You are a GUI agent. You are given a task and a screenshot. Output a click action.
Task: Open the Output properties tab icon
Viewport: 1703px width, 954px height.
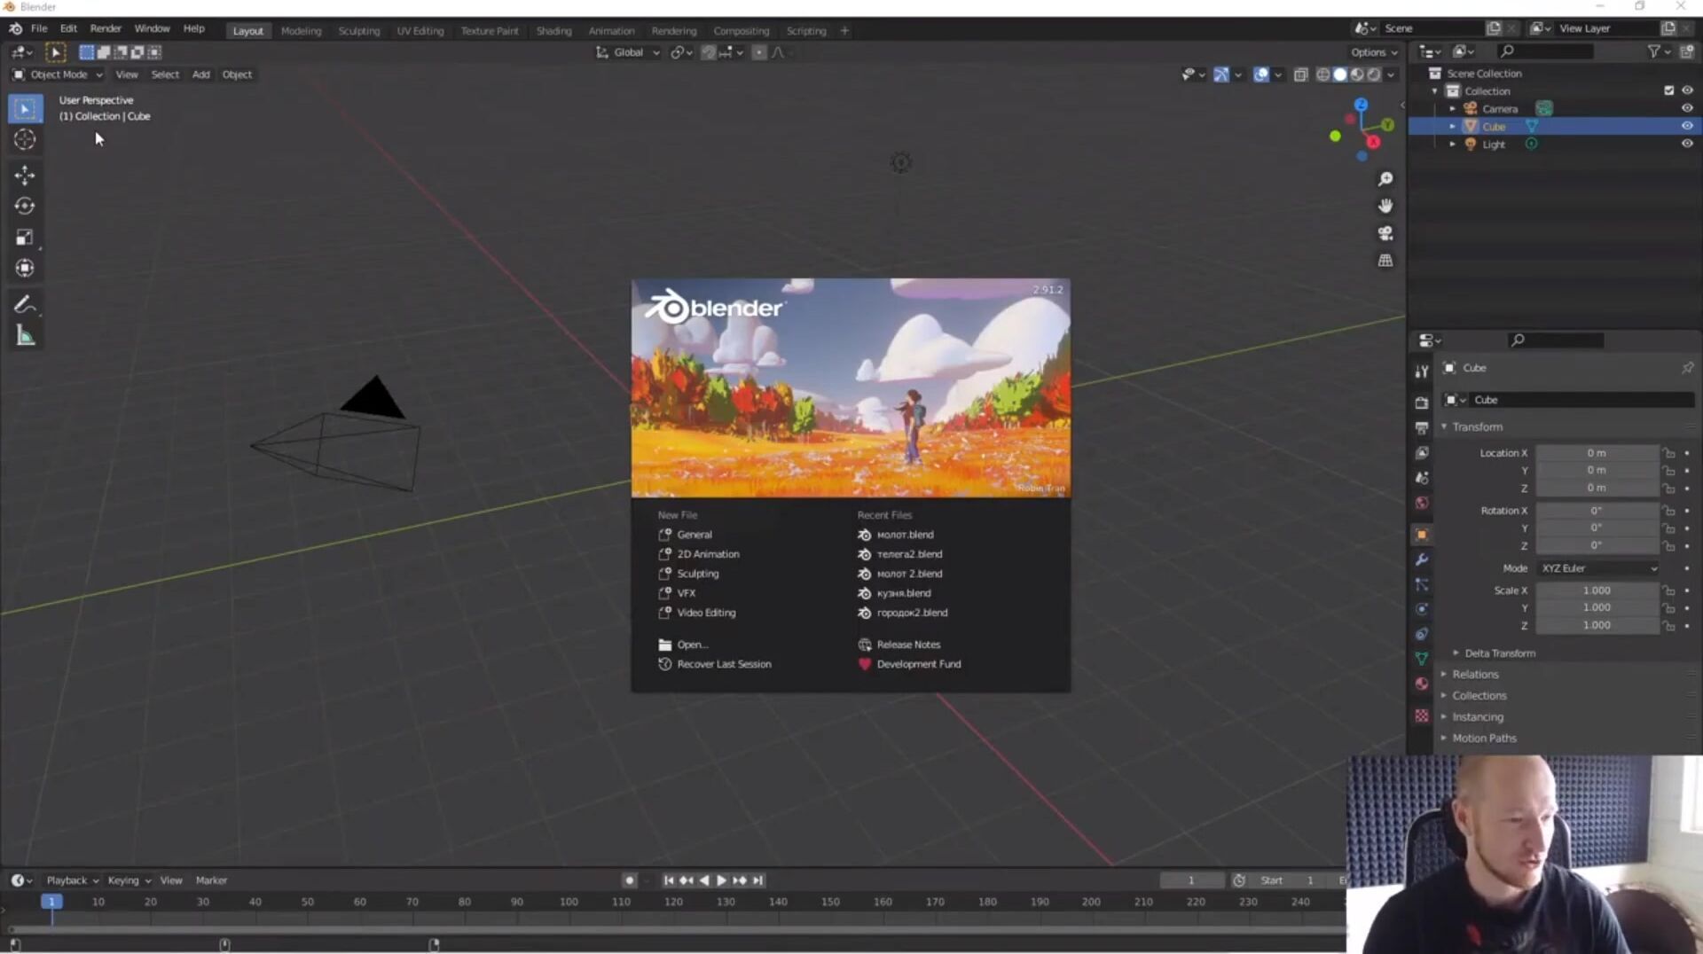[x=1422, y=427]
